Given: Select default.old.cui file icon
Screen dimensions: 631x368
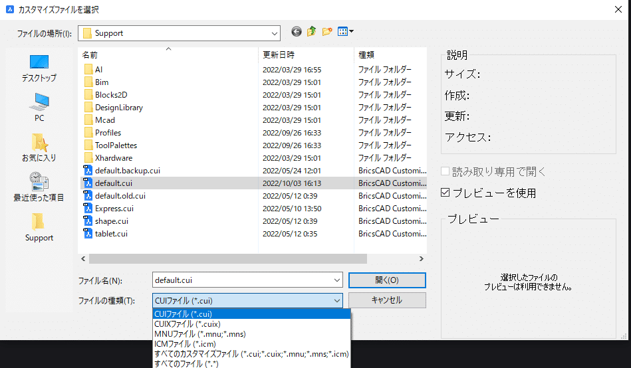Looking at the screenshot, I should 88,196.
